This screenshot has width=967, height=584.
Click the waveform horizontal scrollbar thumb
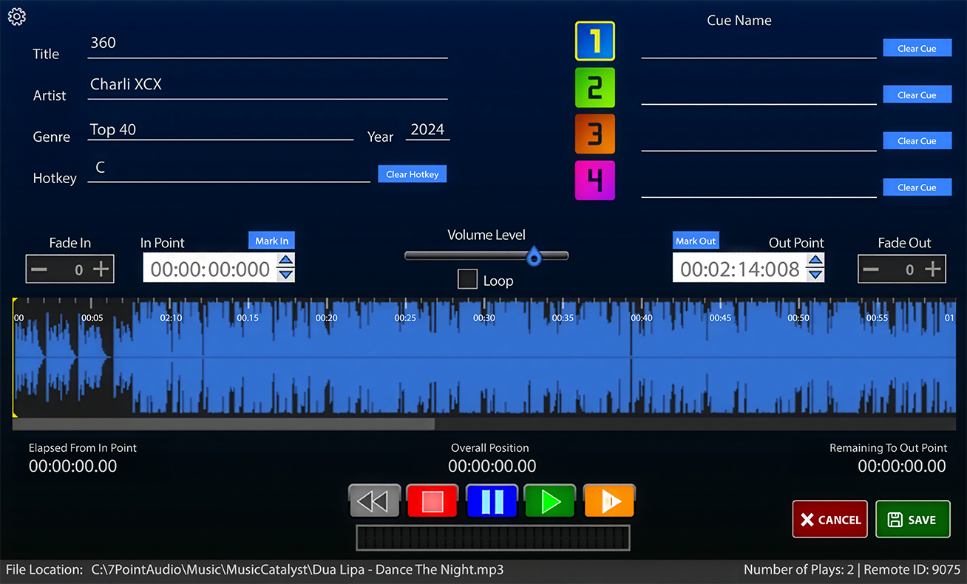point(223,424)
